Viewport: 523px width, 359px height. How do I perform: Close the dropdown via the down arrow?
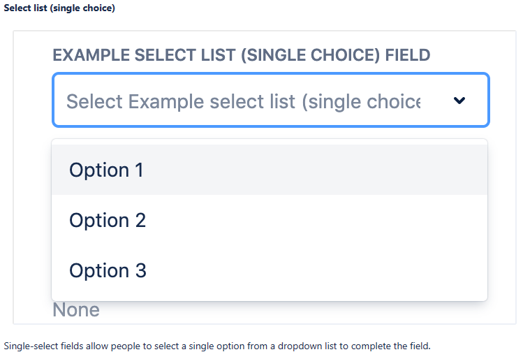pyautogui.click(x=459, y=101)
